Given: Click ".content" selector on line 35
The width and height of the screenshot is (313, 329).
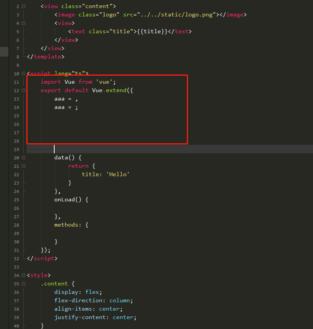Looking at the screenshot, I should point(54,284).
